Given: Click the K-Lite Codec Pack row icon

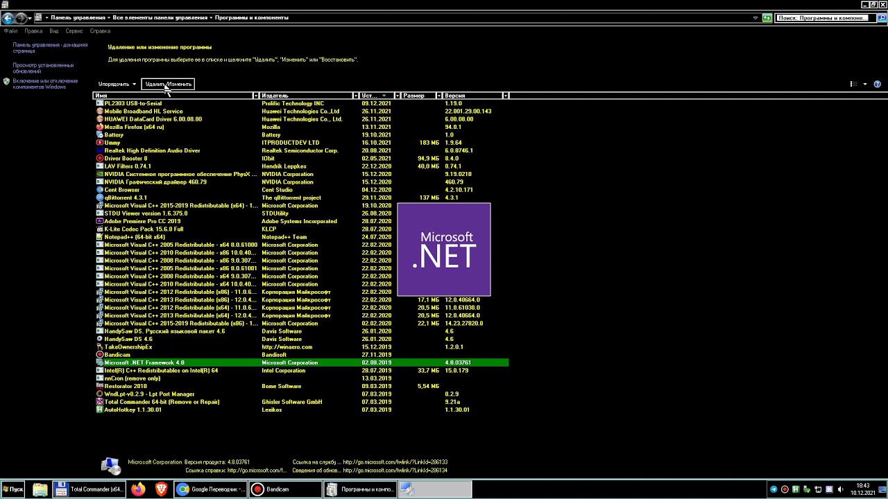Looking at the screenshot, I should [x=100, y=229].
